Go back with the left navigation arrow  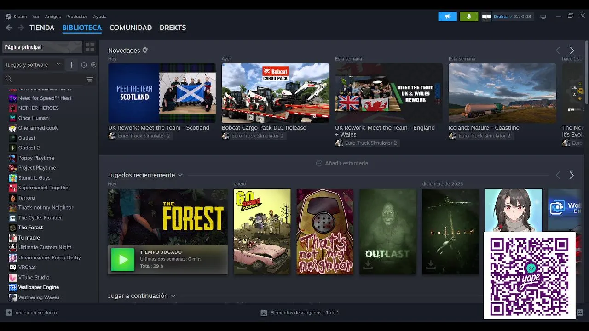pos(9,28)
